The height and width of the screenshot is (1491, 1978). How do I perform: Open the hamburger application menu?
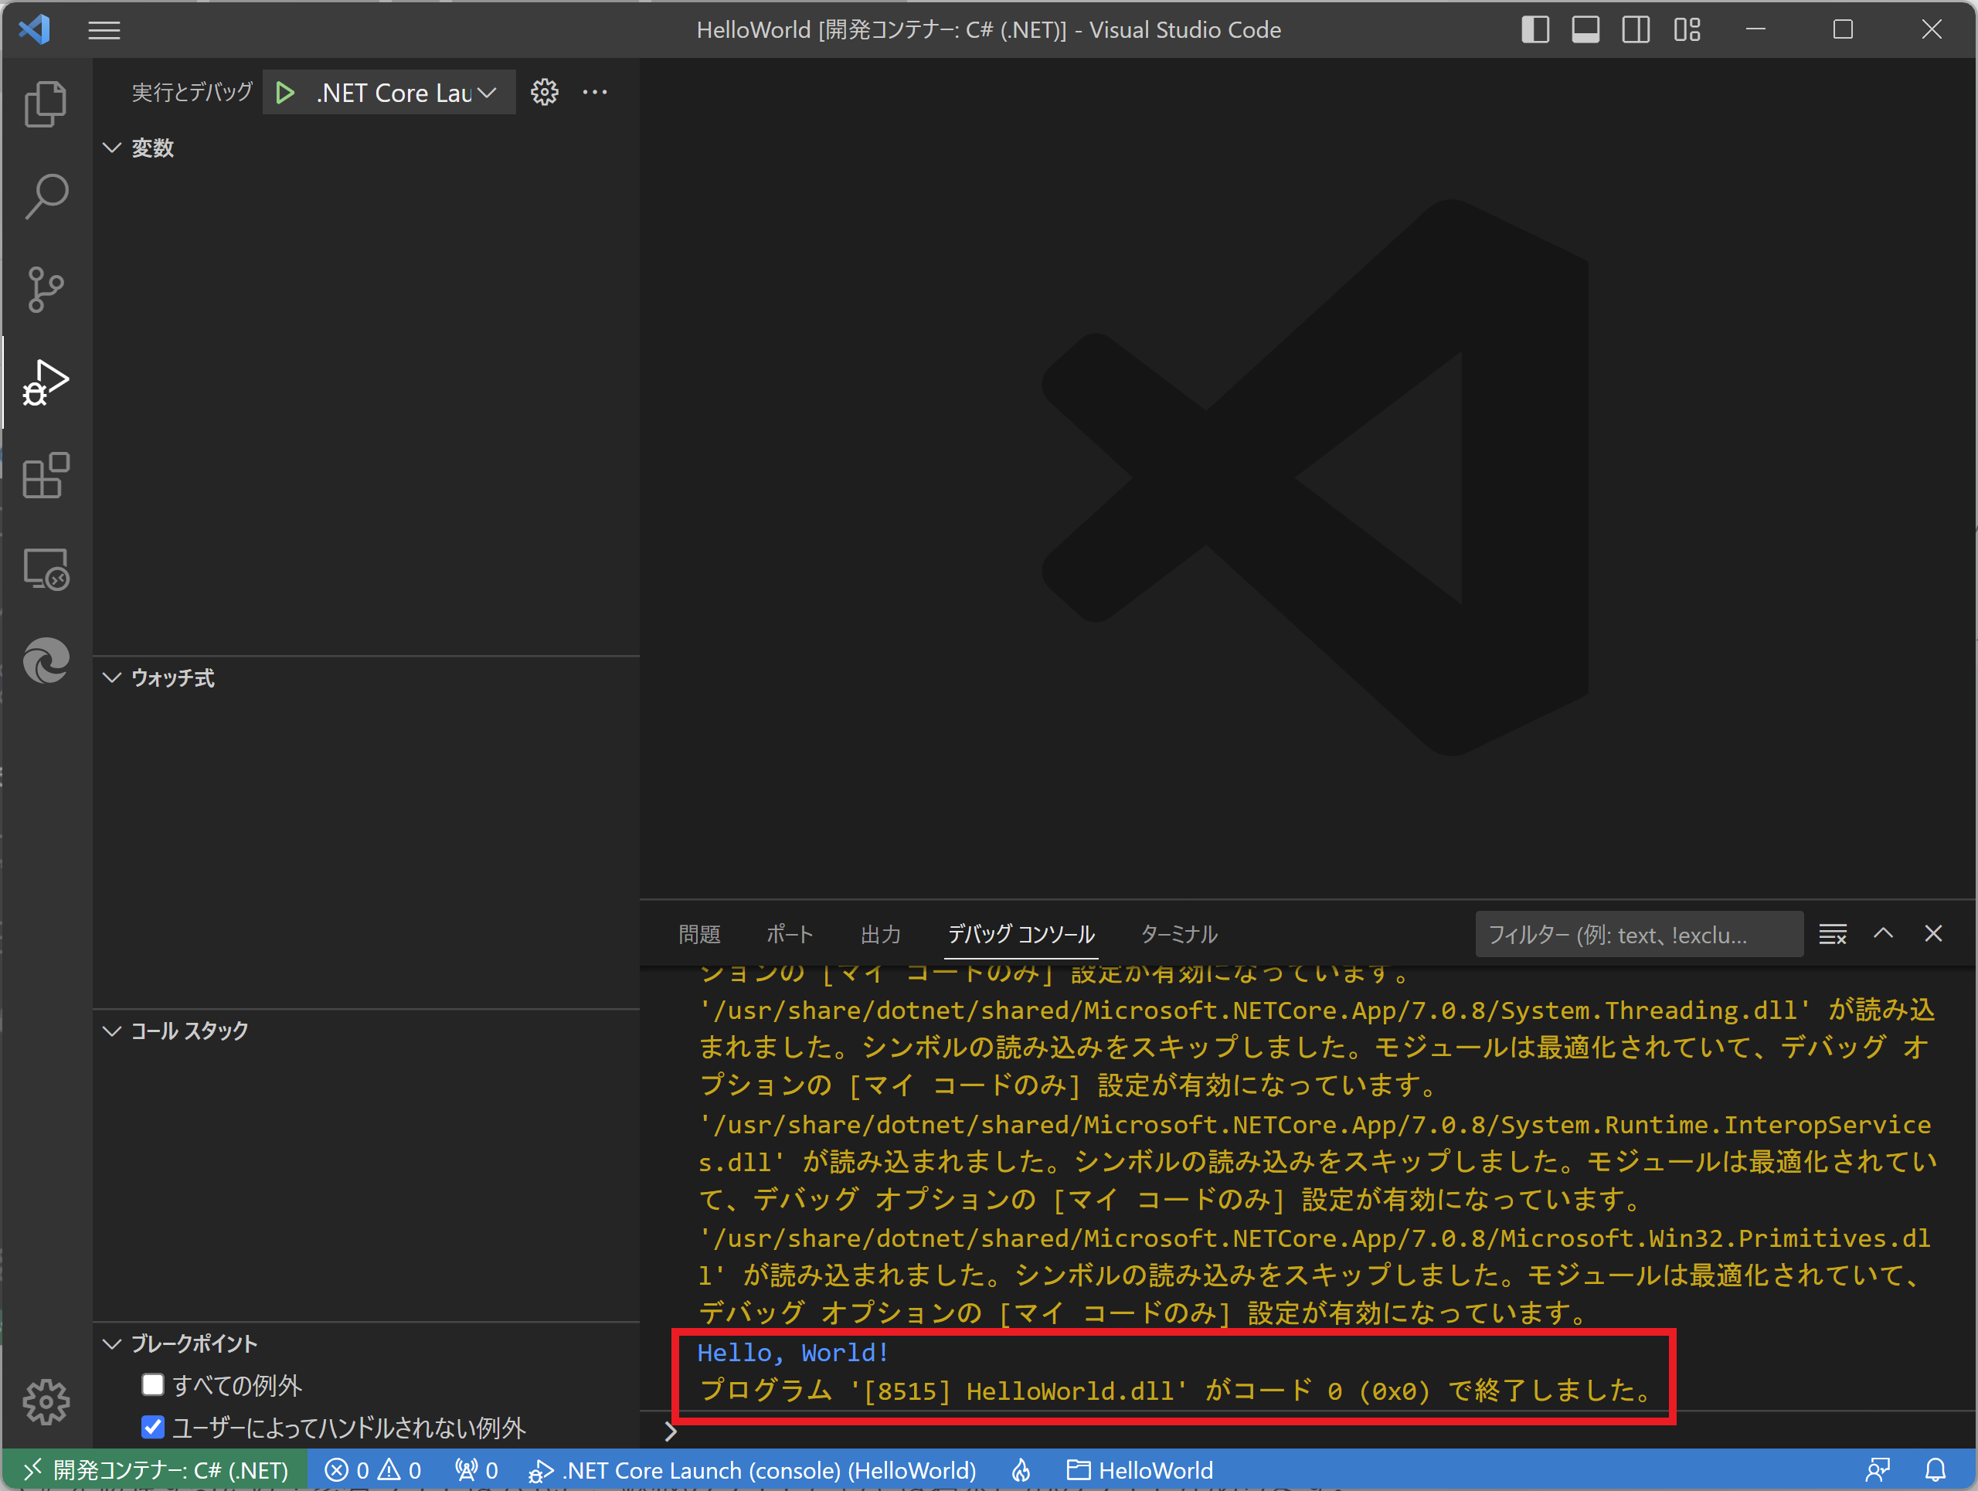click(x=104, y=30)
